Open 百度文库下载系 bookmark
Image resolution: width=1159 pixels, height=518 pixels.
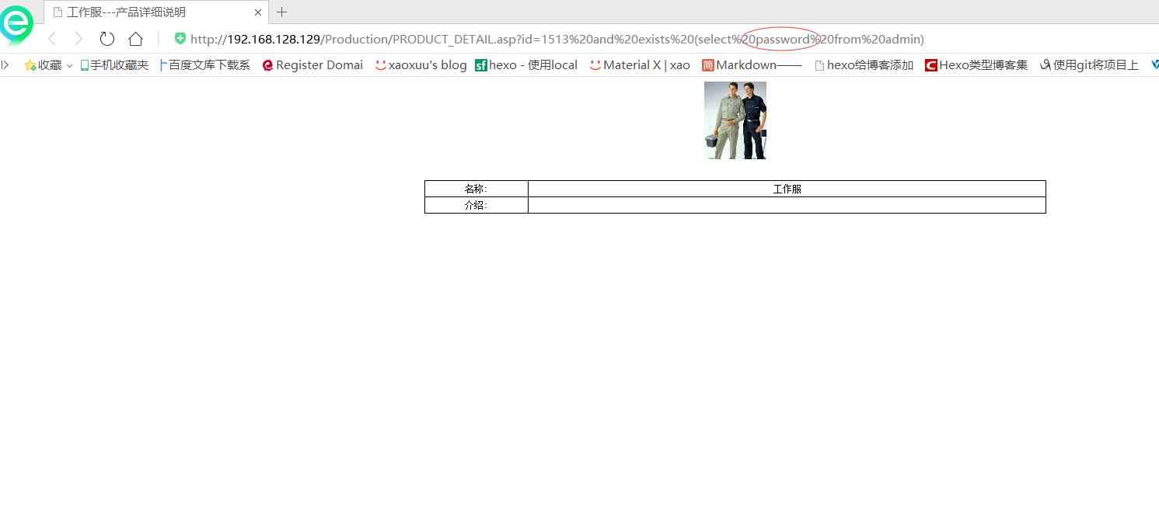pyautogui.click(x=205, y=65)
